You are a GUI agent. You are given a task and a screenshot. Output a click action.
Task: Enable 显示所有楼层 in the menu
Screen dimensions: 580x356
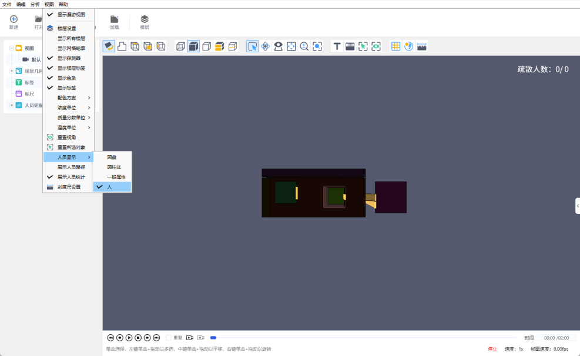coord(68,38)
